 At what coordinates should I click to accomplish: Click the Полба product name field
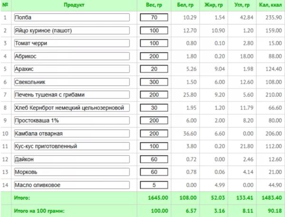click(72, 18)
